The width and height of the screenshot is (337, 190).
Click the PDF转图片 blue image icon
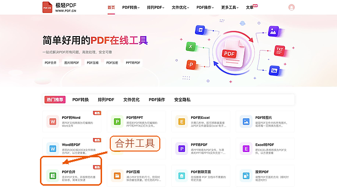click(x=246, y=122)
